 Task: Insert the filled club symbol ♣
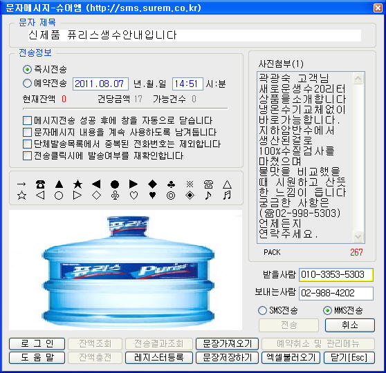[171, 184]
